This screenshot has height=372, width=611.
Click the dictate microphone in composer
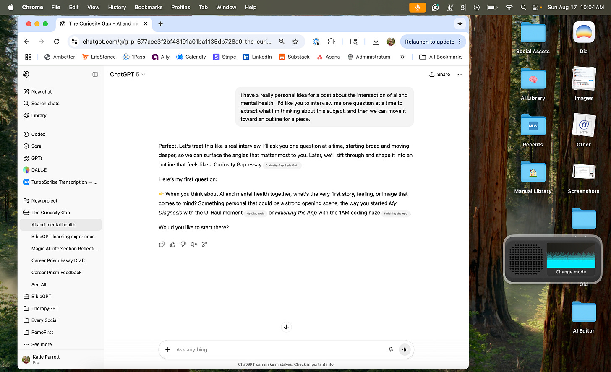391,349
